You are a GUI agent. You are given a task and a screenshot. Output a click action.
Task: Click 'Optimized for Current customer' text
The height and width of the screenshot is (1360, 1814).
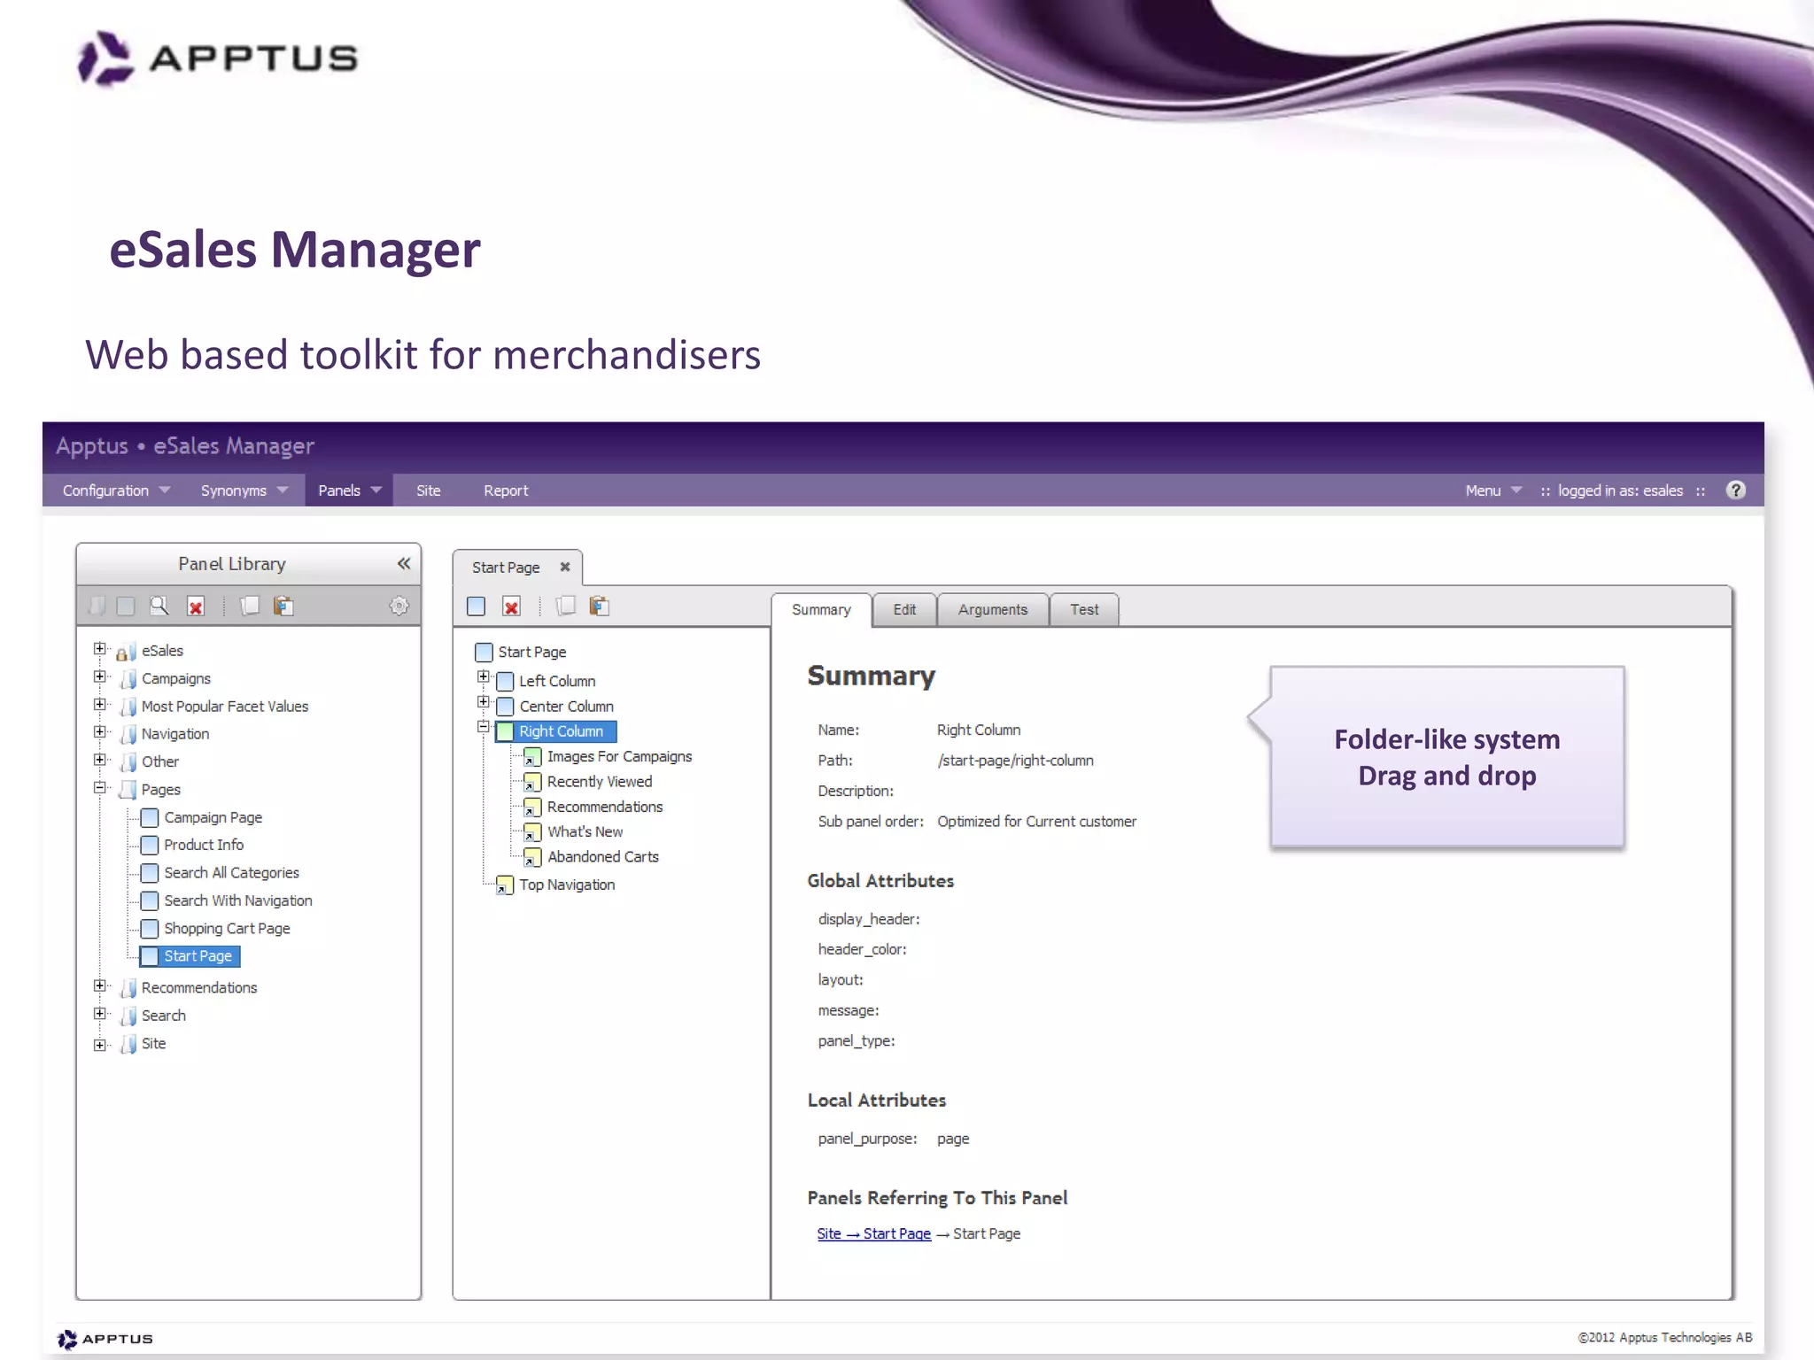pos(1036,822)
